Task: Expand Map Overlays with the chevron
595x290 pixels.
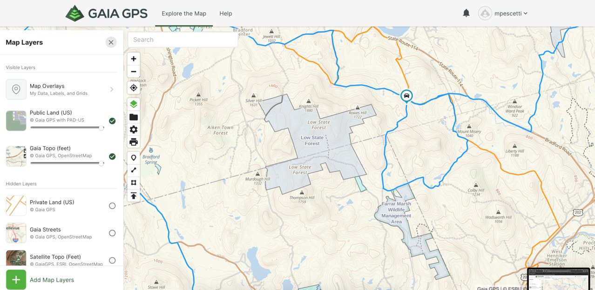Action: click(x=112, y=89)
